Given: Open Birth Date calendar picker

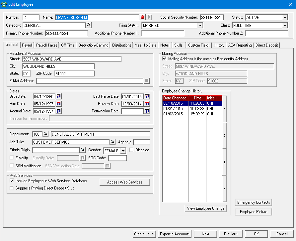Looking at the screenshot, I should point(58,96).
